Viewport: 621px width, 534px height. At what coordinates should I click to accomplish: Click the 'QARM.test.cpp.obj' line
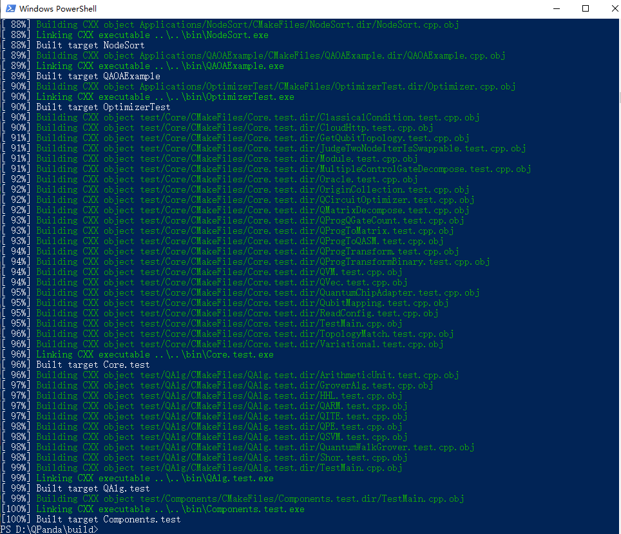tap(204, 406)
